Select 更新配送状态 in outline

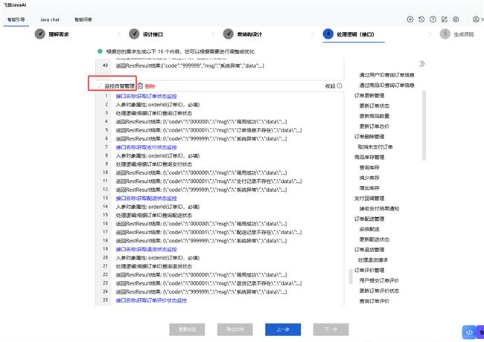coord(375,239)
